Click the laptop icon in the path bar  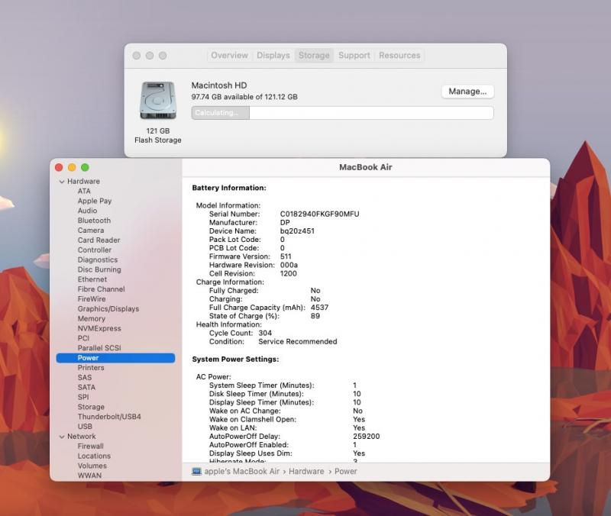tap(197, 472)
